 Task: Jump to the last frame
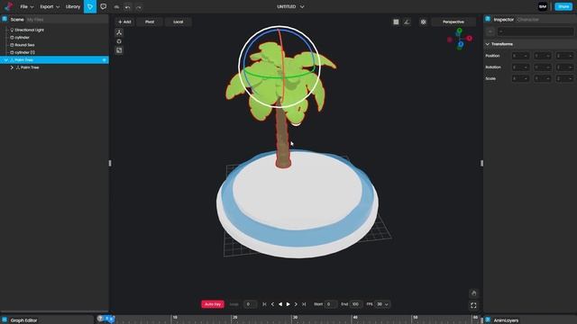click(x=304, y=304)
